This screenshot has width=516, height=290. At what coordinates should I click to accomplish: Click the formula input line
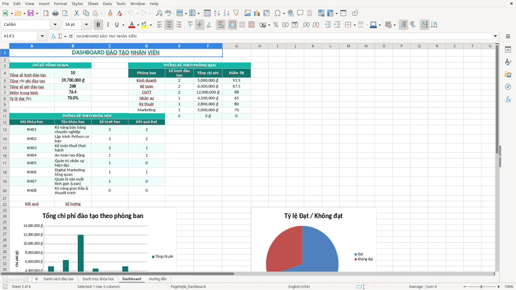coord(283,36)
